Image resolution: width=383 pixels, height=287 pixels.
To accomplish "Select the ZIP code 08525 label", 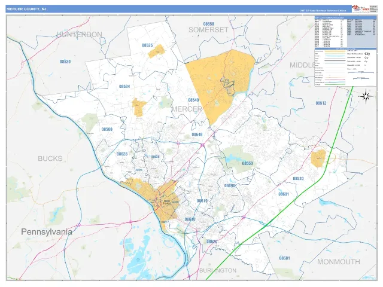I will pos(147,45).
